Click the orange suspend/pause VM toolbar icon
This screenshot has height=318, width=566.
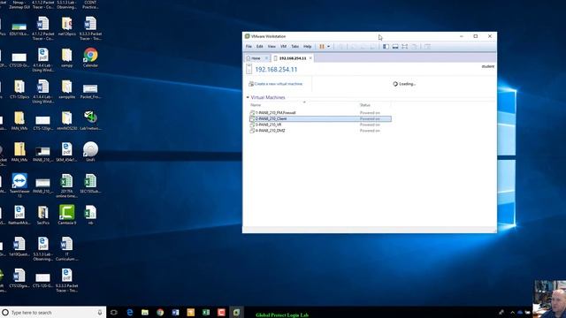[x=322, y=47]
